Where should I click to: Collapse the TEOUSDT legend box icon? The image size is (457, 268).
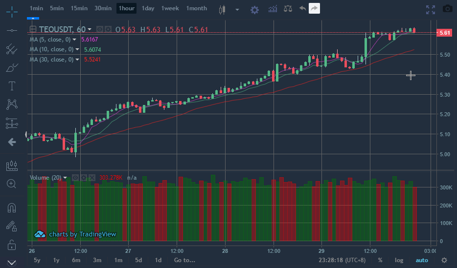(33, 29)
